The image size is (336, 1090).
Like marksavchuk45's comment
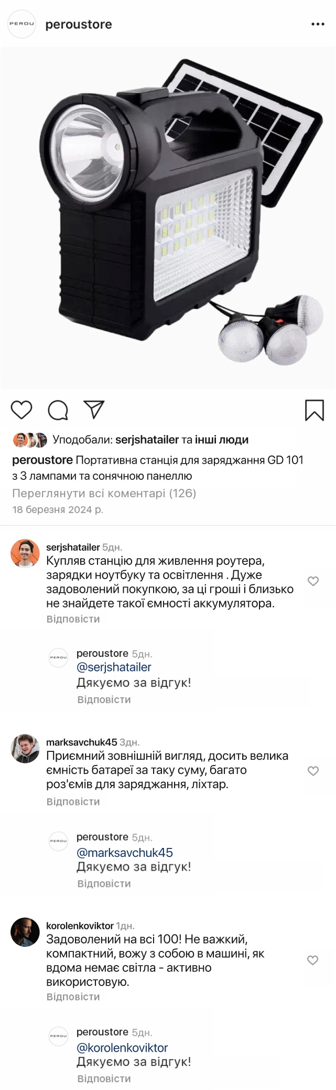(x=313, y=771)
